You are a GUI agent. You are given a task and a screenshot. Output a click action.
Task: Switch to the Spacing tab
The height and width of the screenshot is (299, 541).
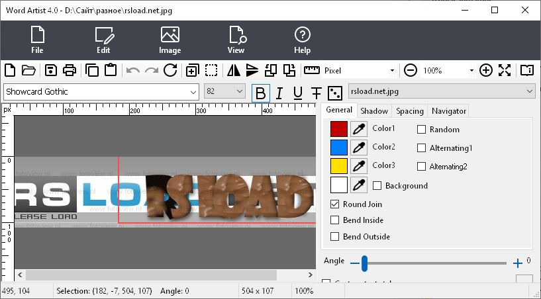(409, 111)
